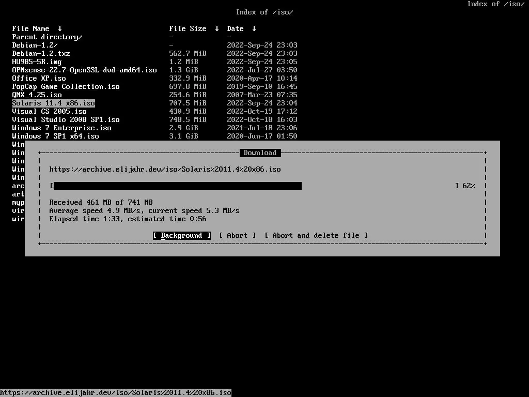529x397 pixels.
Task: Click 2021-Jul-18 23:06 date of Windows 7 Enterprise
Action: point(262,128)
